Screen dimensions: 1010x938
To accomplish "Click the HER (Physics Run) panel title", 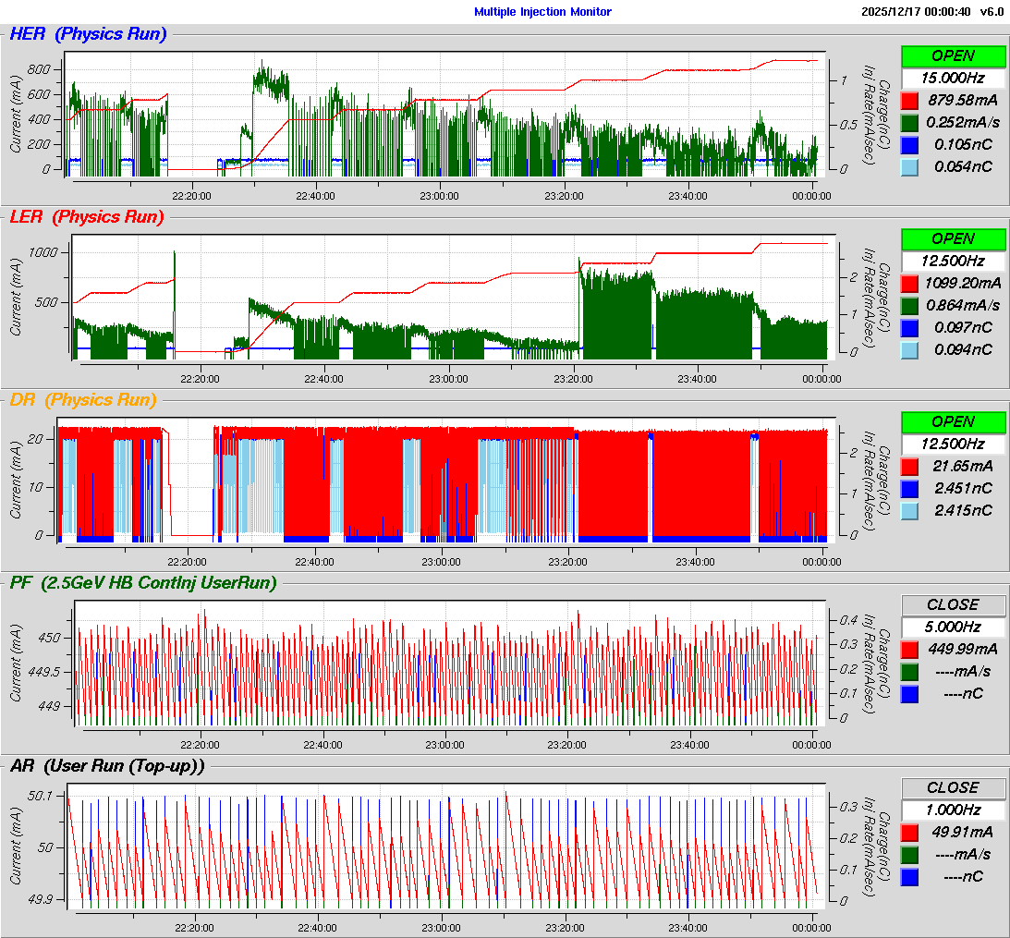I will tap(88, 34).
